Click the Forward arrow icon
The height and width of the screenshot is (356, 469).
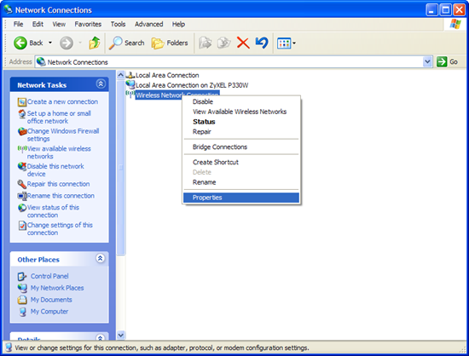click(67, 43)
